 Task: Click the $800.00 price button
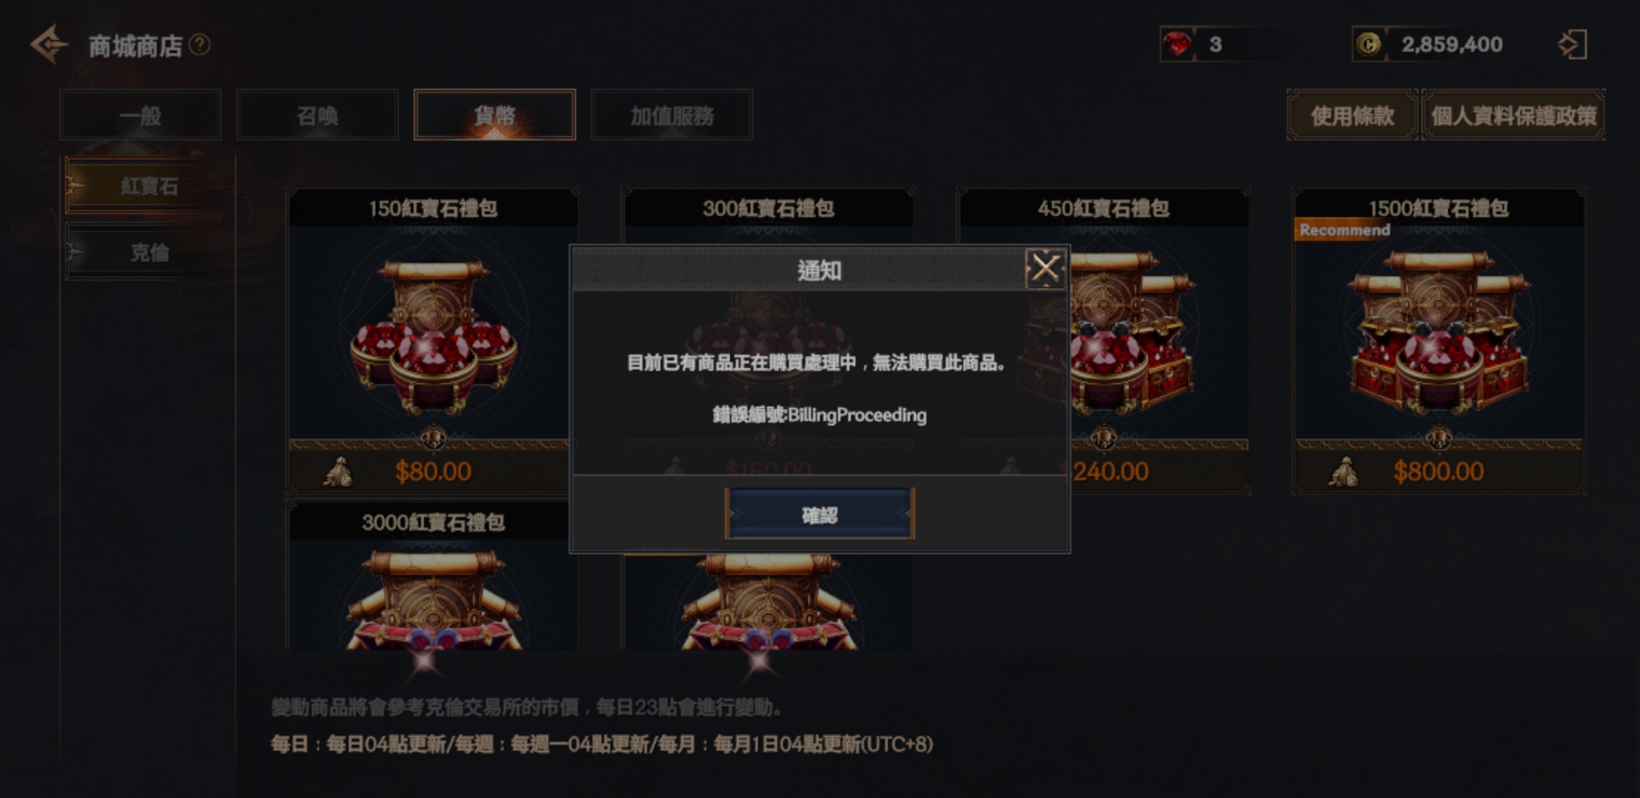(x=1438, y=471)
